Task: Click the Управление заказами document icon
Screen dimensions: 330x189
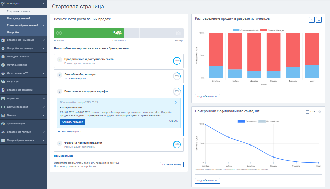Action: 3,90
